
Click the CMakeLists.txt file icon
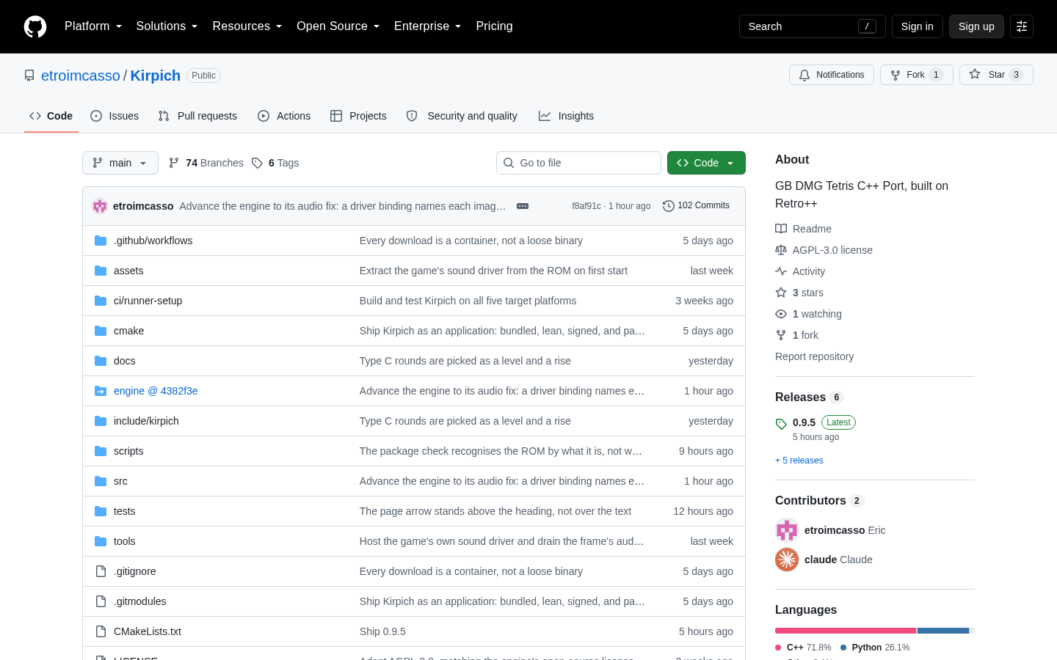click(101, 631)
